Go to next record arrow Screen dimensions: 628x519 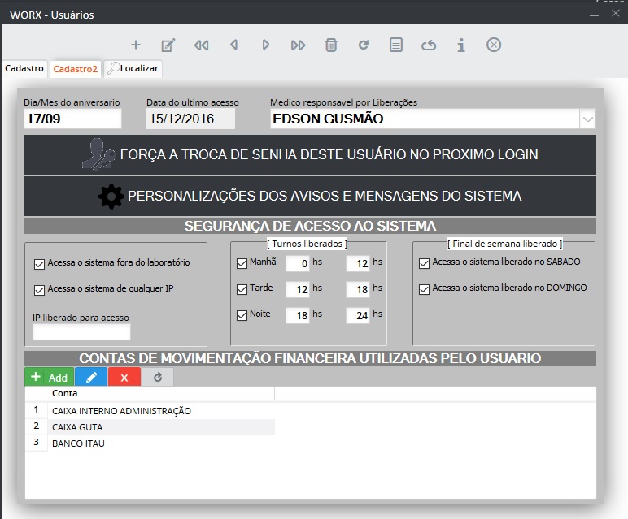265,45
